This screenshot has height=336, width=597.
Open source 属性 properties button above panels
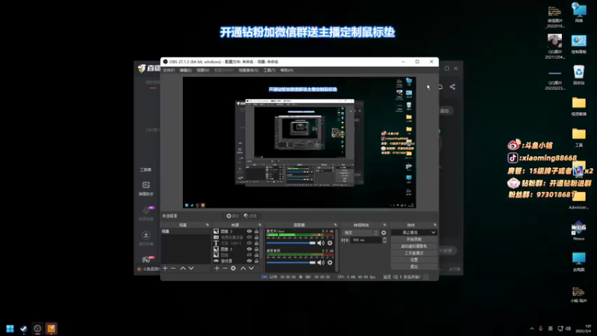[x=232, y=216]
